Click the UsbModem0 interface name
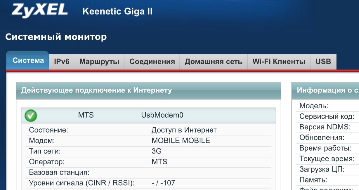Viewport: 359px width, 190px height. [x=162, y=115]
